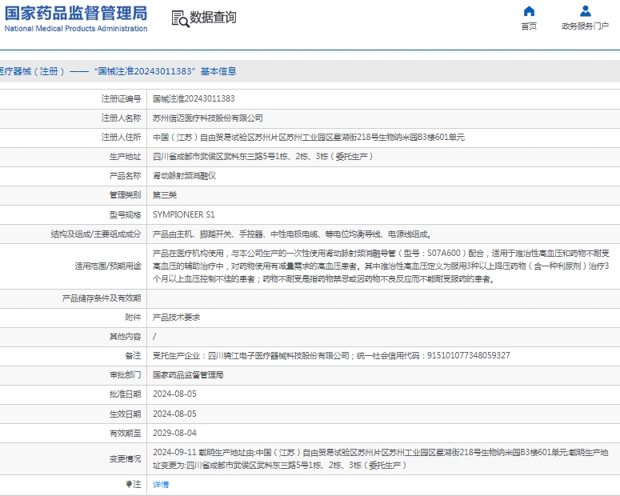Click product name 肾动脉射频消融仪

tap(184, 176)
